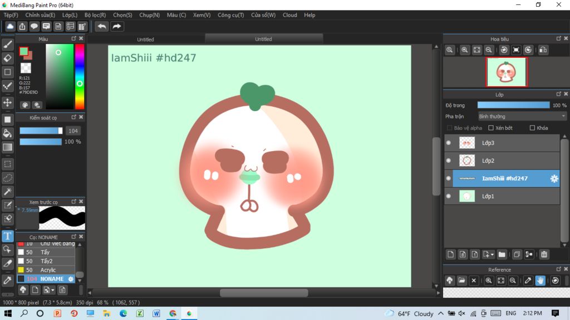The width and height of the screenshot is (570, 320).
Task: Click the cloud icon in top toolbar
Action: (x=10, y=26)
